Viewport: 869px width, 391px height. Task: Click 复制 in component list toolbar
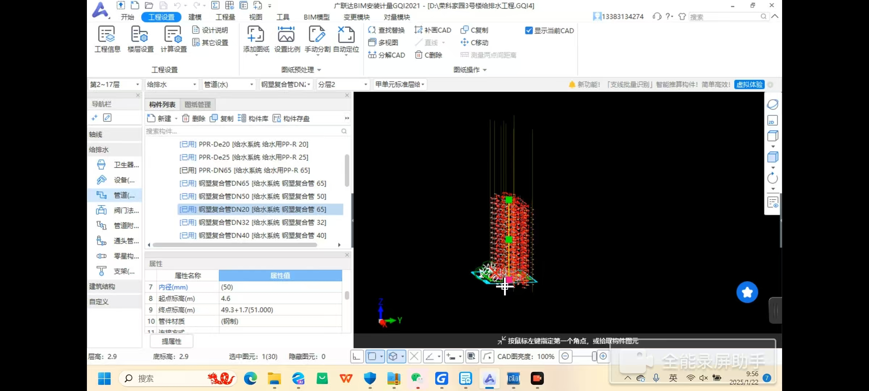coord(222,118)
